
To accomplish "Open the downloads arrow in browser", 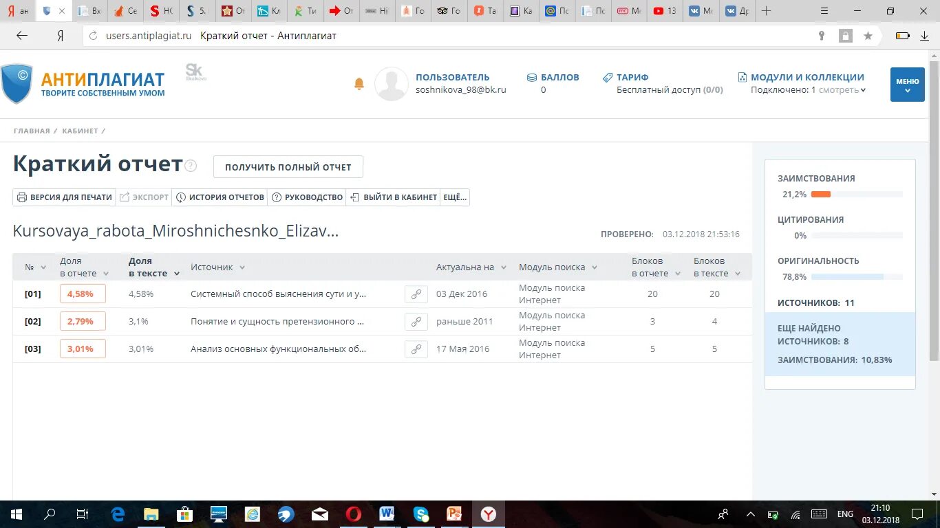I will 924,36.
